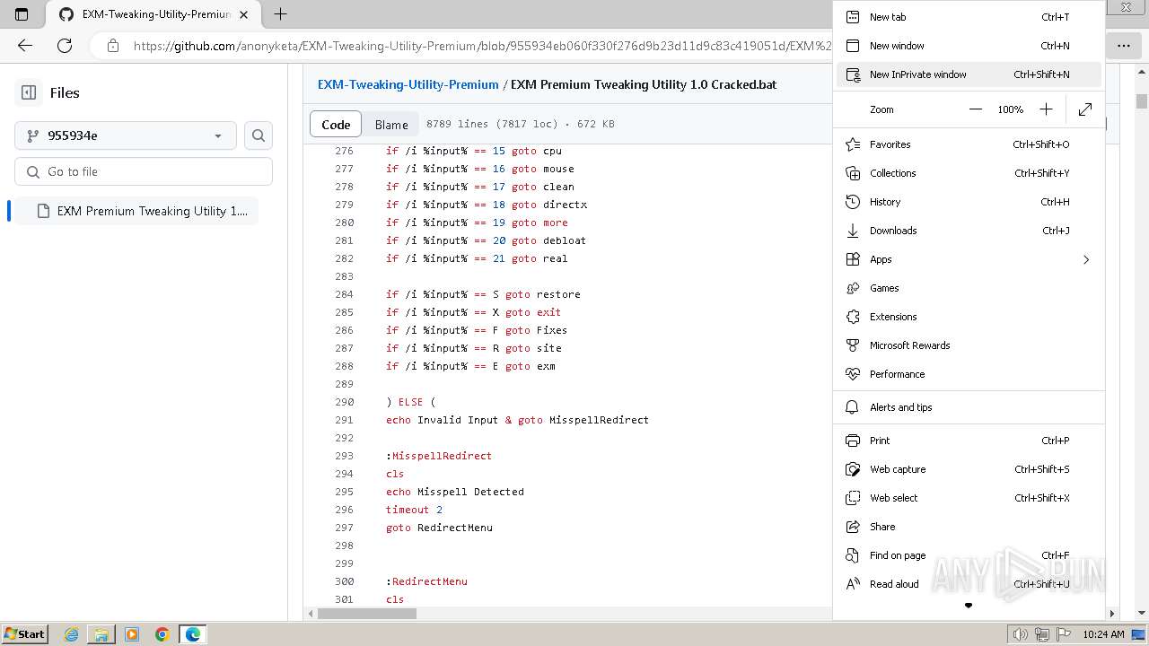This screenshot has height=646, width=1149.
Task: Select EXM Premium Tweaking Utility file in tree
Action: (136, 211)
